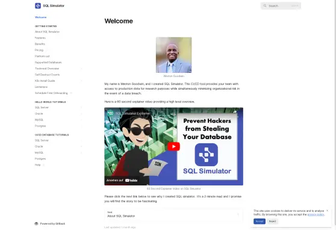The image size is (336, 230).
Task: Focus the Search input field
Action: pyautogui.click(x=281, y=6)
